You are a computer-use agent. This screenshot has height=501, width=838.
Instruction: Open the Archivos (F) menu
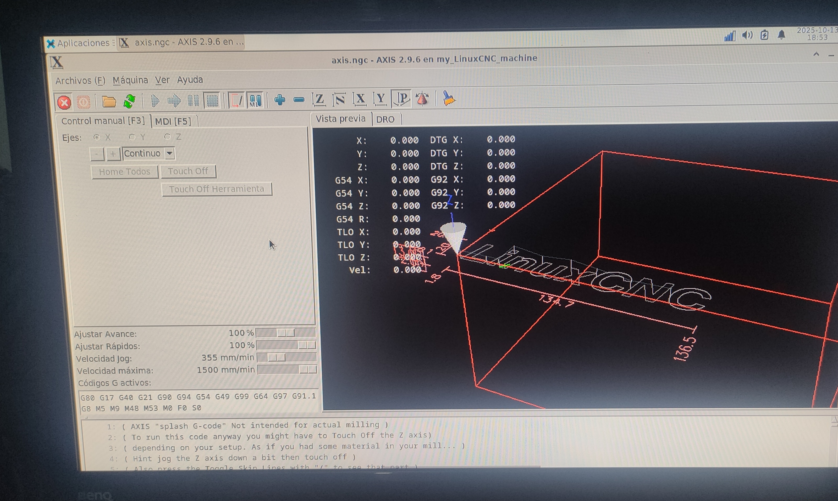click(x=80, y=81)
